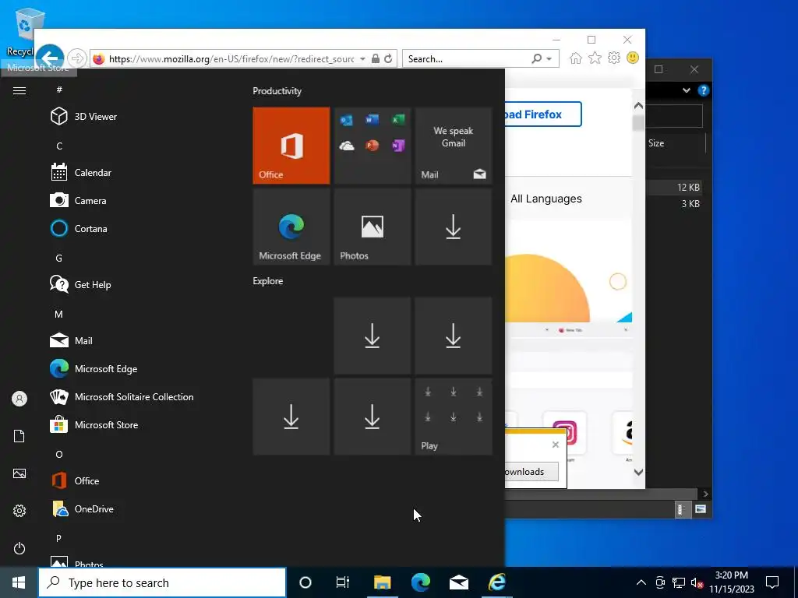The height and width of the screenshot is (598, 798).
Task: Open File Explorer from the taskbar
Action: 382,582
